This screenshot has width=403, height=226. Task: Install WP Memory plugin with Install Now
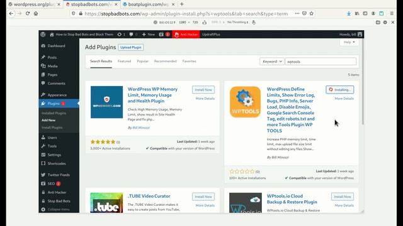(203, 90)
